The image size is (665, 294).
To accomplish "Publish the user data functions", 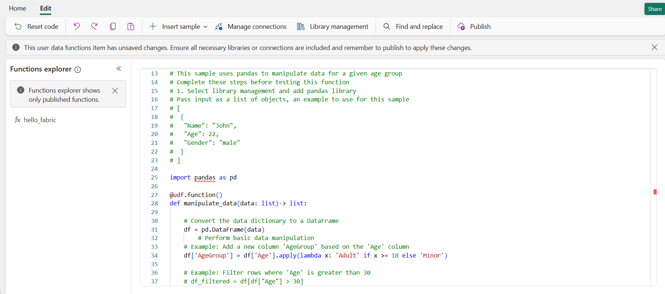I will coord(474,26).
